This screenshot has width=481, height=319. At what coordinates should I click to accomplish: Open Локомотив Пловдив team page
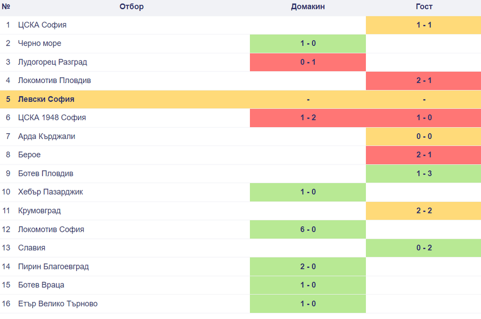click(54, 81)
